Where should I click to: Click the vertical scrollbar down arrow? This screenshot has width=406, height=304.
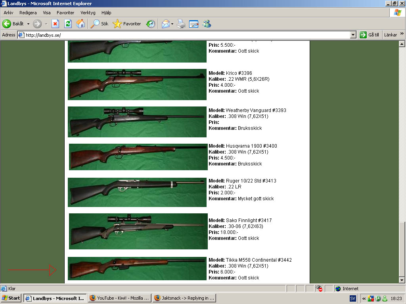401,280
